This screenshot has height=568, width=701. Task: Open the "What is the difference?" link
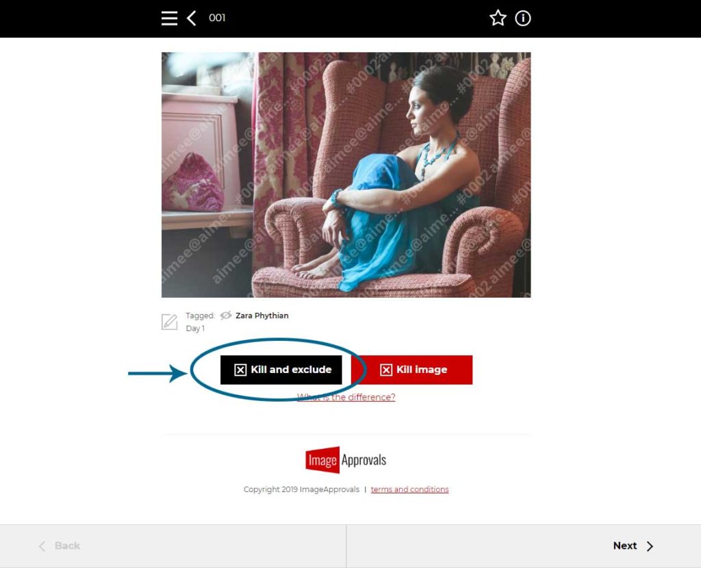[346, 398]
